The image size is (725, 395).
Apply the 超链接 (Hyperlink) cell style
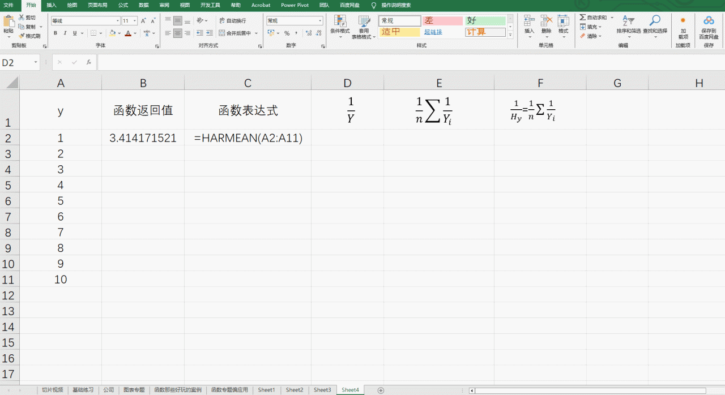tap(443, 32)
